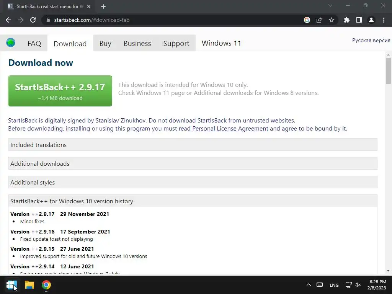This screenshot has height=294, width=392.
Task: Close the StartIsBack browser tab
Action: (89, 7)
